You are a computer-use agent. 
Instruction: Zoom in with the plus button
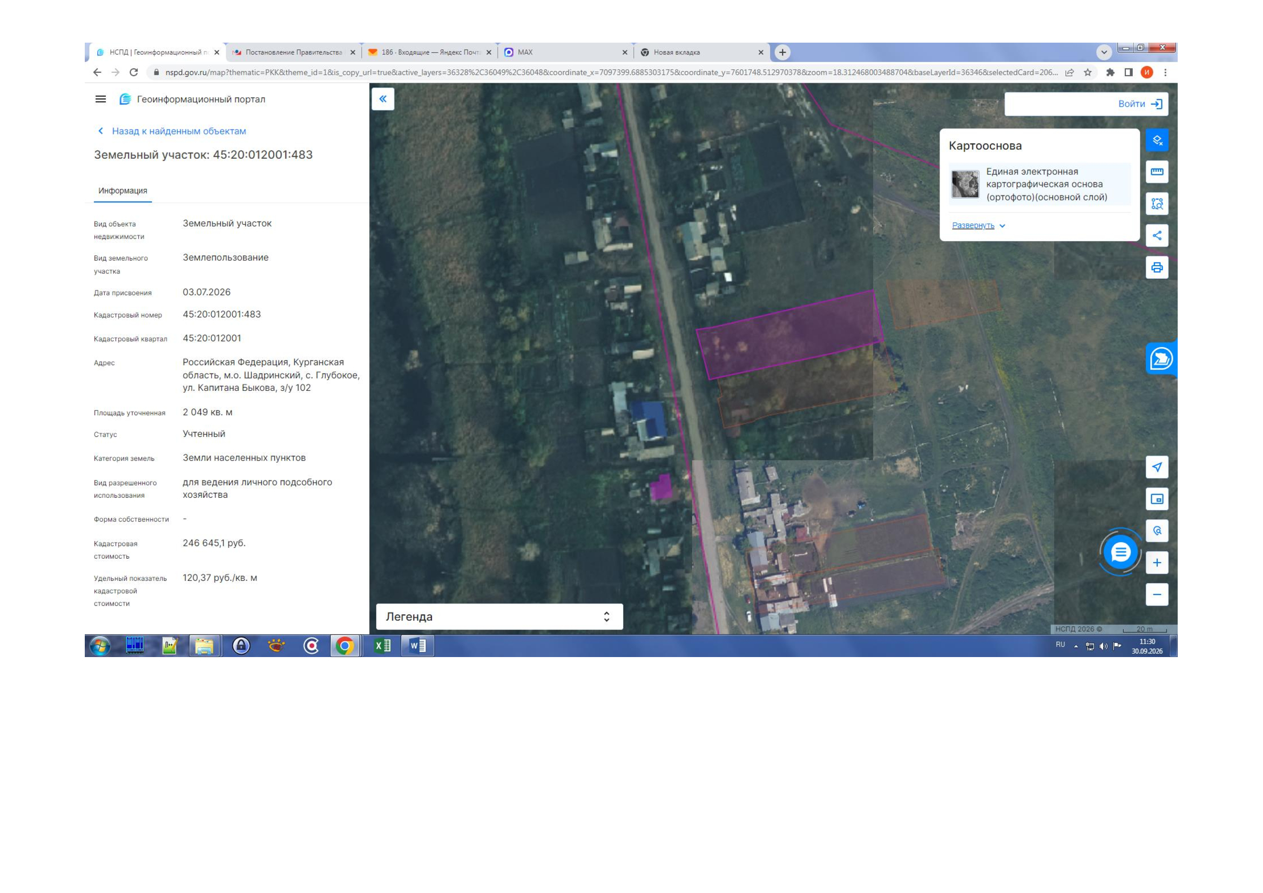[x=1157, y=563]
